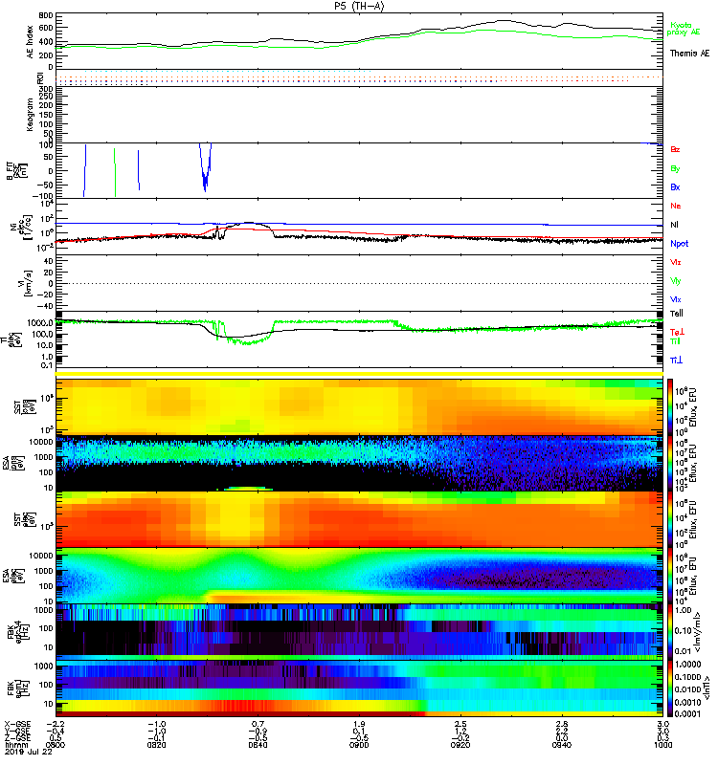Image resolution: width=718 pixels, height=765 pixels.
Task: Click the <|mV/m|> electric field color bar
Action: (671, 632)
